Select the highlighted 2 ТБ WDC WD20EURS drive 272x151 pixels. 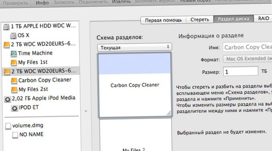tap(40, 71)
